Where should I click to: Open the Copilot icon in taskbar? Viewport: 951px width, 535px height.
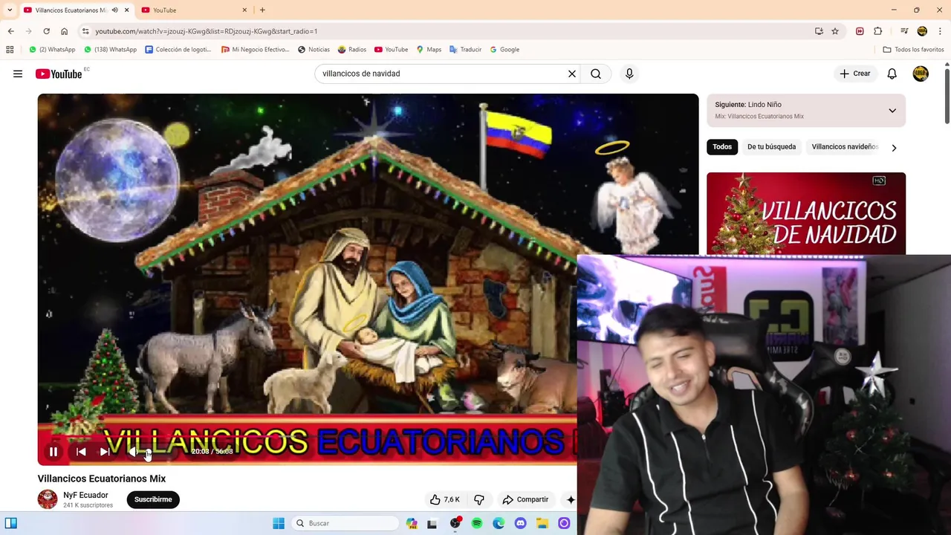(x=412, y=523)
